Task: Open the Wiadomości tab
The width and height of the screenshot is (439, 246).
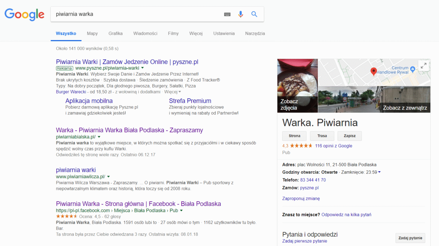Action: coord(145,34)
